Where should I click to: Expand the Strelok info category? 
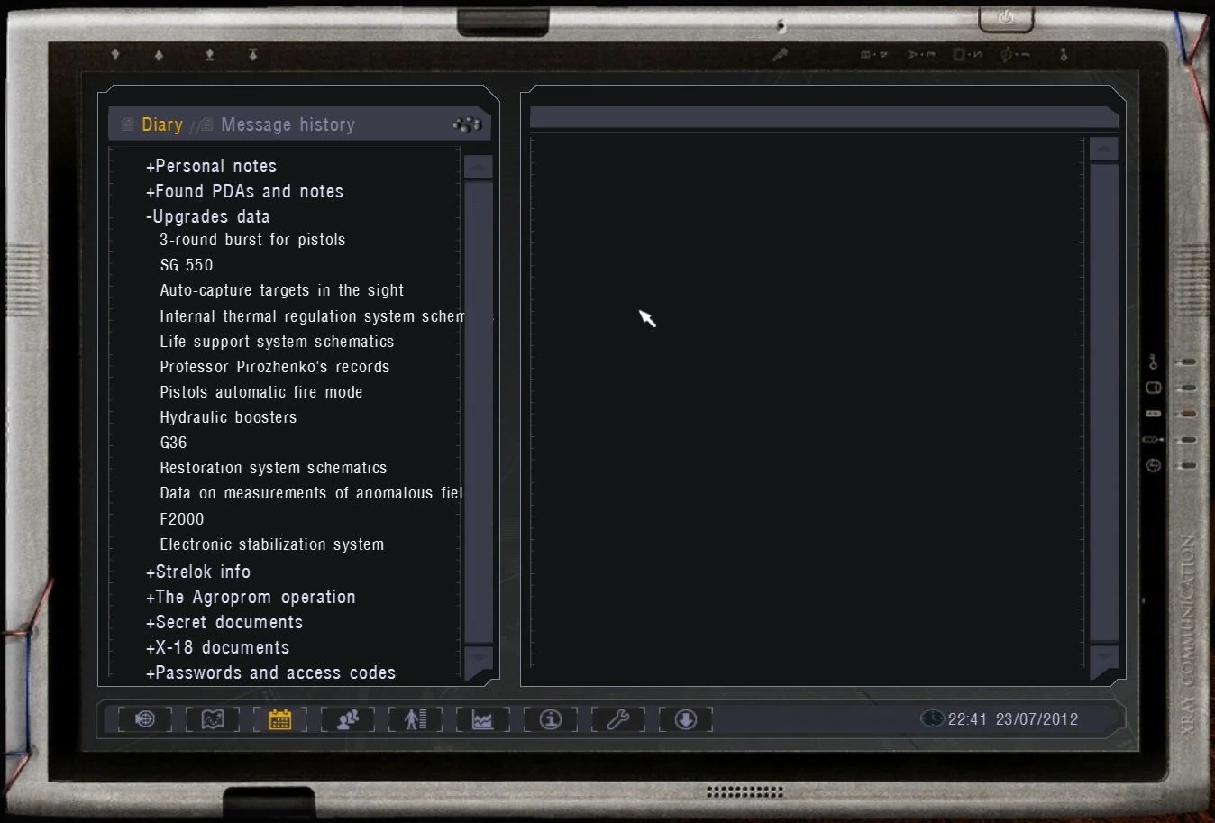pyautogui.click(x=198, y=572)
